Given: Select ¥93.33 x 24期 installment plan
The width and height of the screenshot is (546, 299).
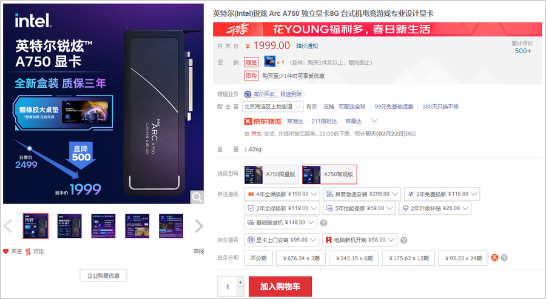Looking at the screenshot, I should pyautogui.click(x=463, y=258).
